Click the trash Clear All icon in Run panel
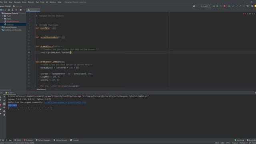Viewport: 256px width, 144px height. [4, 115]
